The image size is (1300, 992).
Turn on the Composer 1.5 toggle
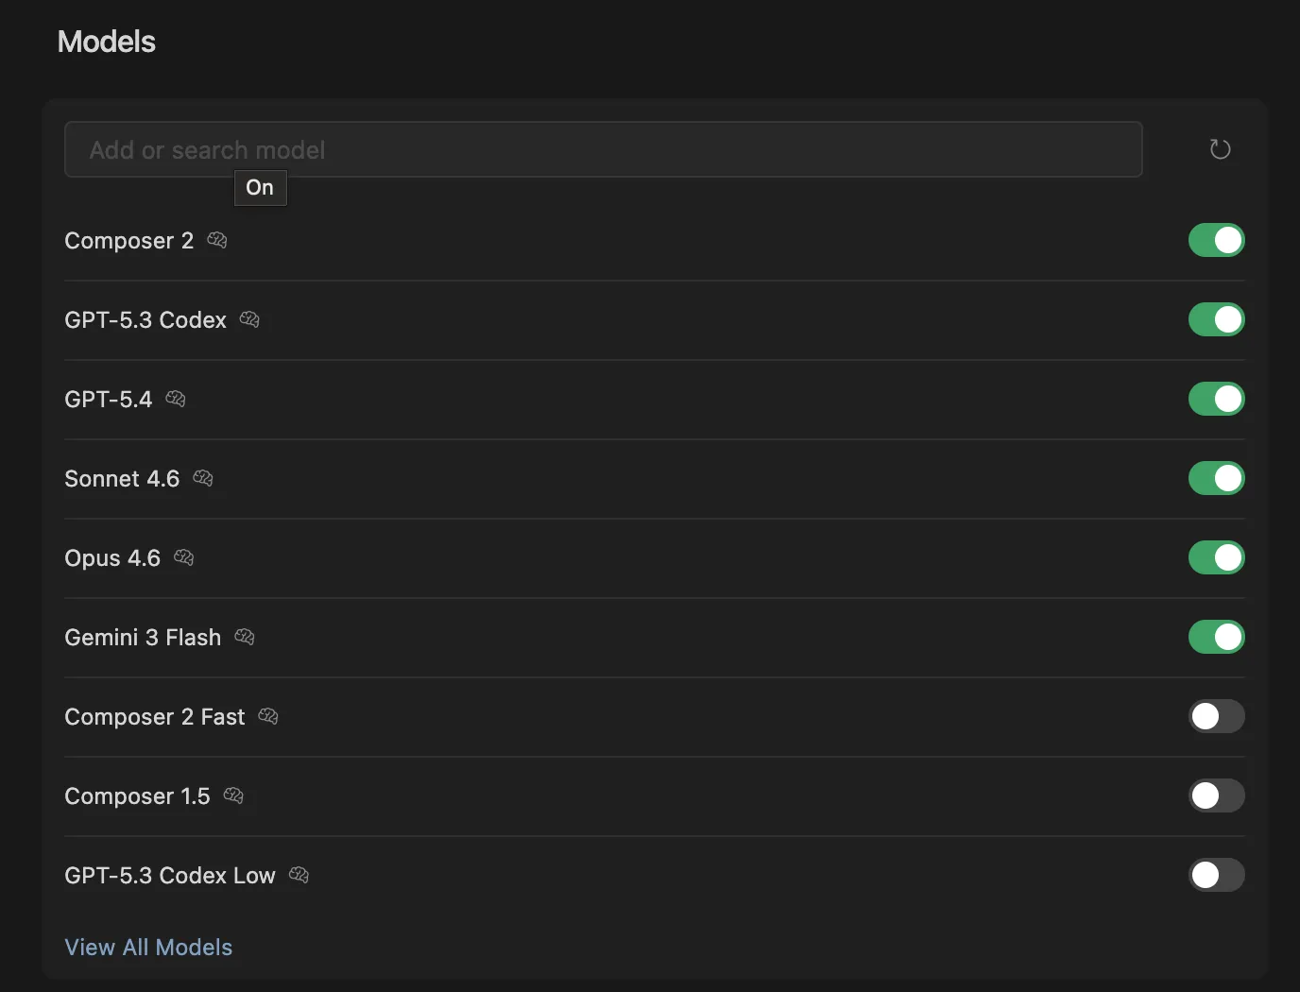coord(1216,795)
